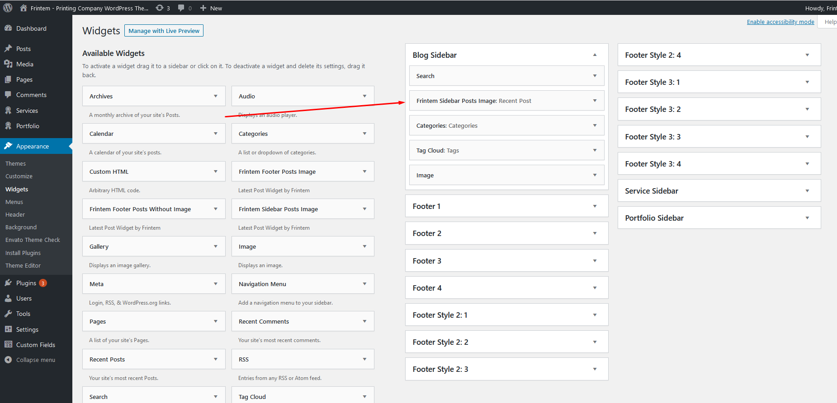Open the Menus submenu item
This screenshot has height=403, width=837.
coord(14,202)
